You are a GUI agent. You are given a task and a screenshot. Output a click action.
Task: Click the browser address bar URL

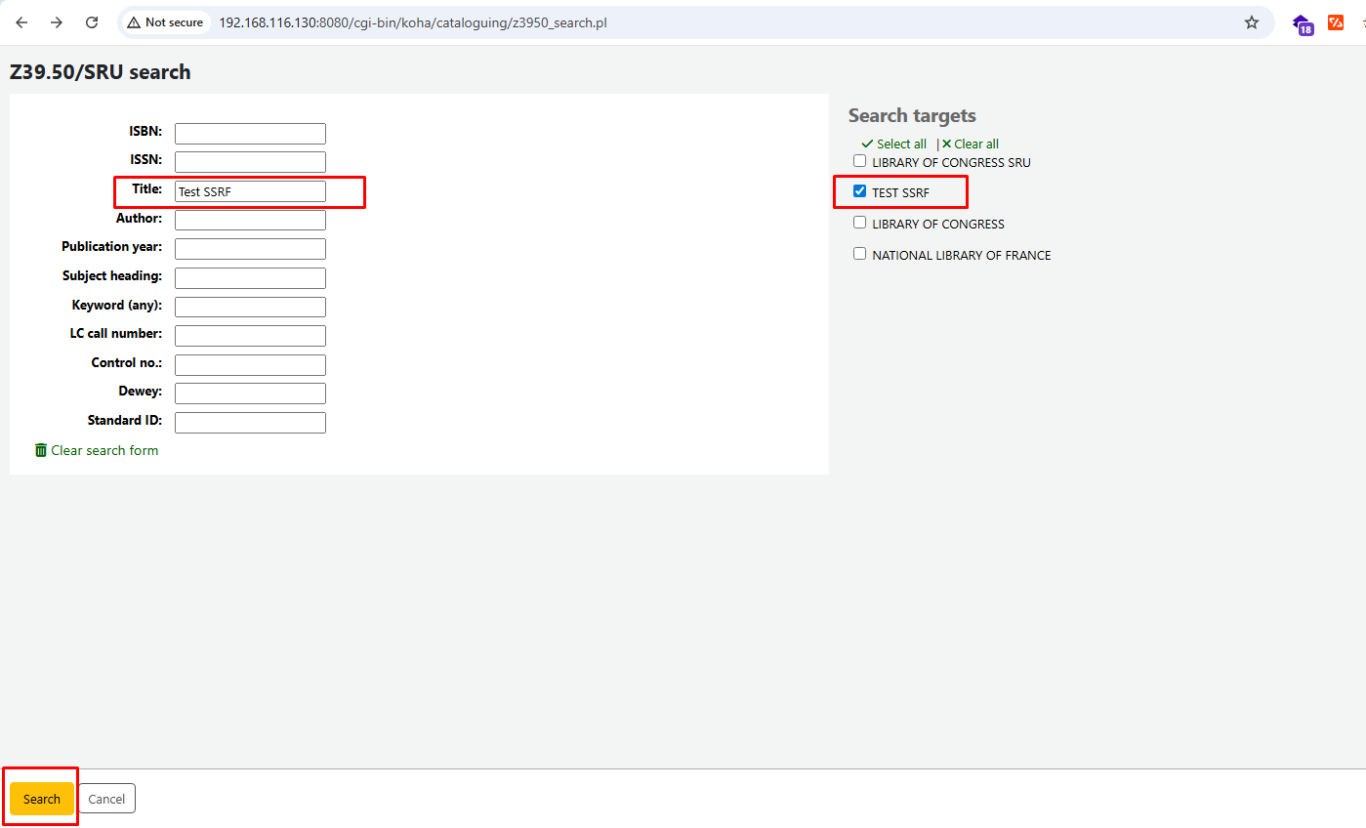(x=413, y=22)
